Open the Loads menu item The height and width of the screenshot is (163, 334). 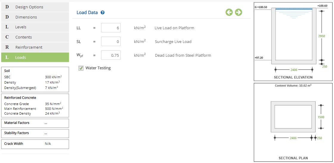pos(35,57)
